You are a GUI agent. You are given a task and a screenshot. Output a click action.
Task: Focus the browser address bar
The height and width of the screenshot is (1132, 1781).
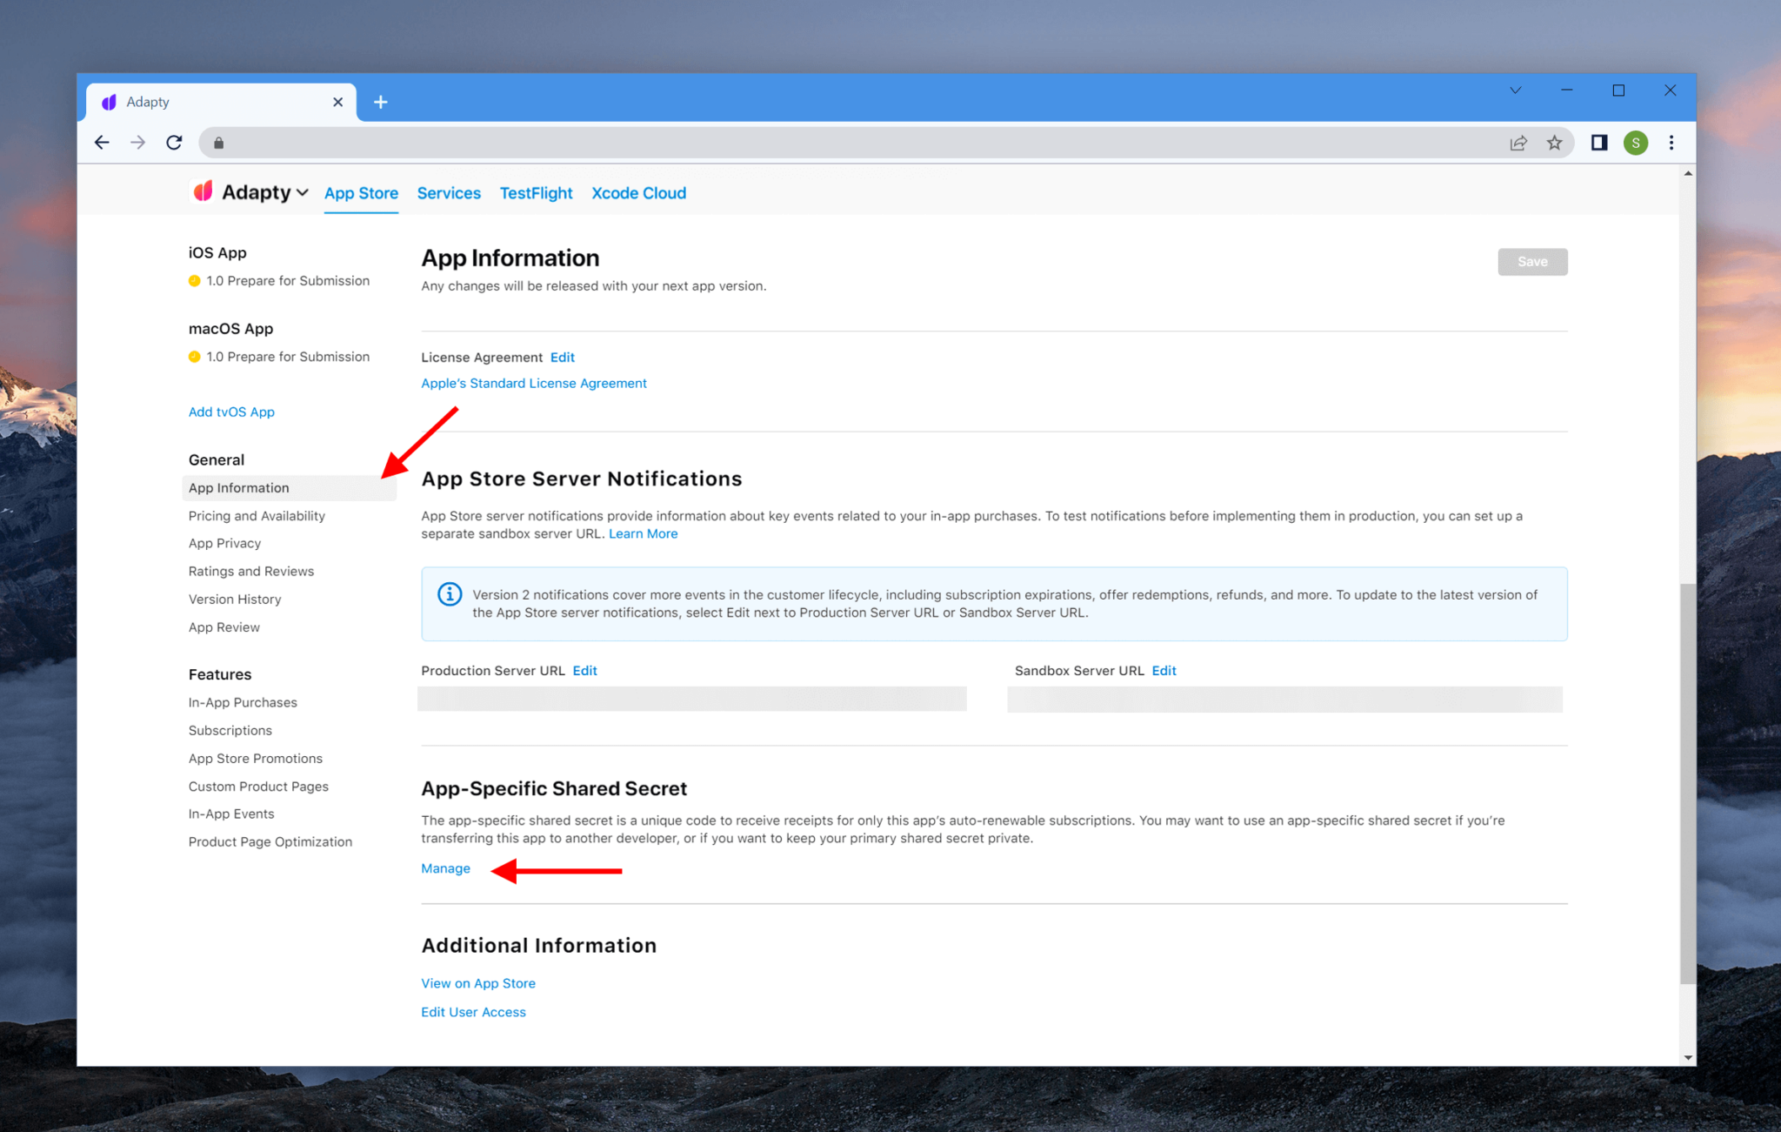click(x=861, y=143)
